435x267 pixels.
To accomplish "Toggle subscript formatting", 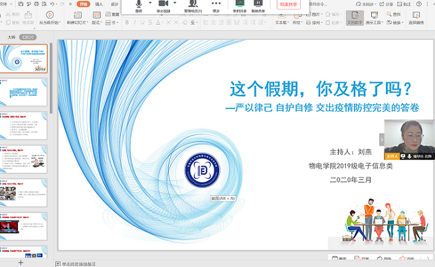I will pyautogui.click(x=176, y=23).
